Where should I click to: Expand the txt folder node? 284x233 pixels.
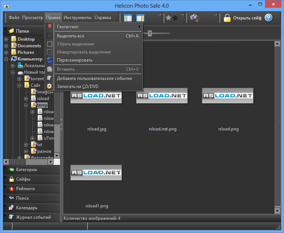tap(26, 145)
